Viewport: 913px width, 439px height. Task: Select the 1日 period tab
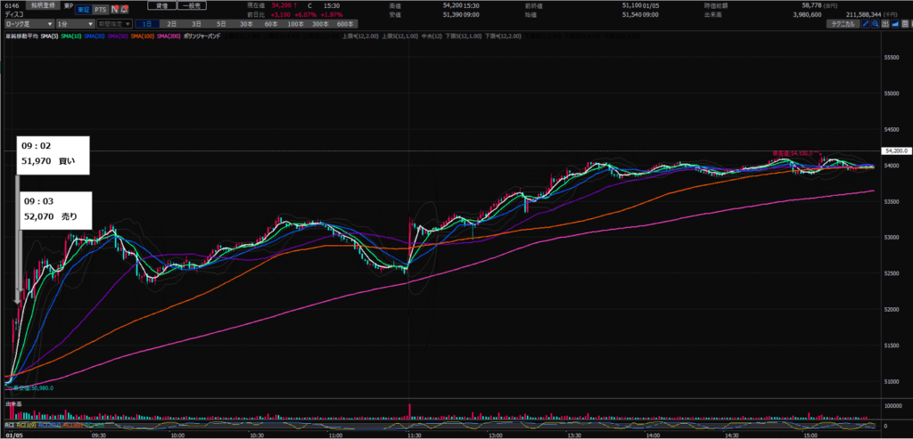click(147, 23)
